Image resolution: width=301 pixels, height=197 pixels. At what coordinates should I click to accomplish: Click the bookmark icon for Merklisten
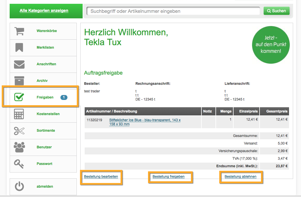(19, 48)
